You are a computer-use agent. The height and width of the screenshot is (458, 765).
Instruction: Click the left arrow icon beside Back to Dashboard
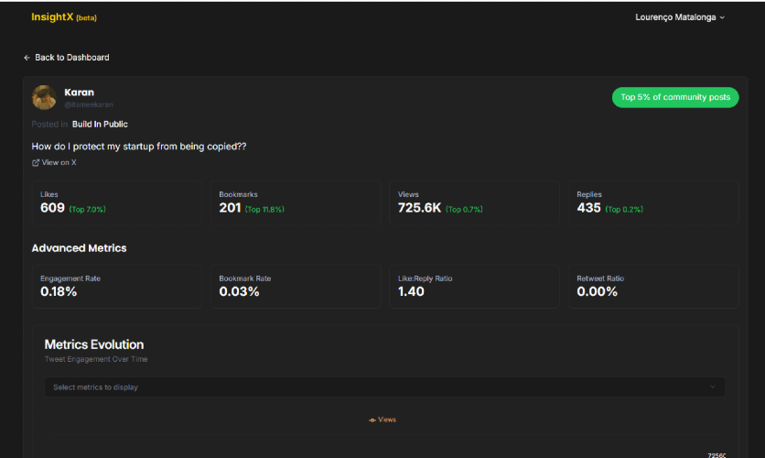pos(27,58)
